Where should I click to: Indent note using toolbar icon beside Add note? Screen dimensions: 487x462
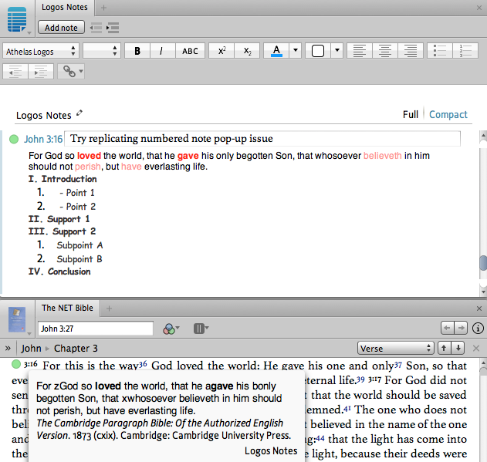click(113, 28)
